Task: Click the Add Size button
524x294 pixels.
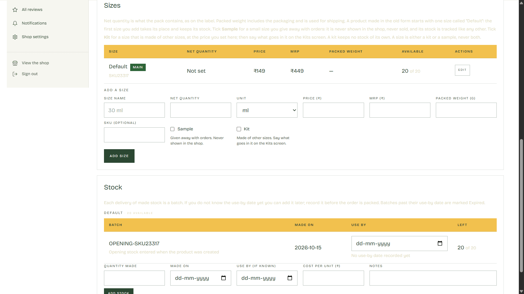Action: [x=119, y=156]
